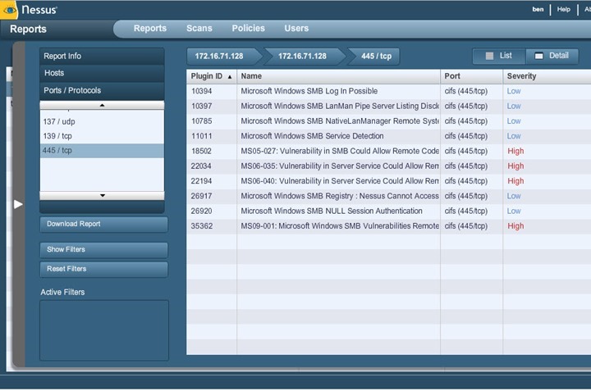Image resolution: width=591 pixels, height=391 pixels.
Task: Click the Nessus eye logo icon
Action: click(10, 9)
